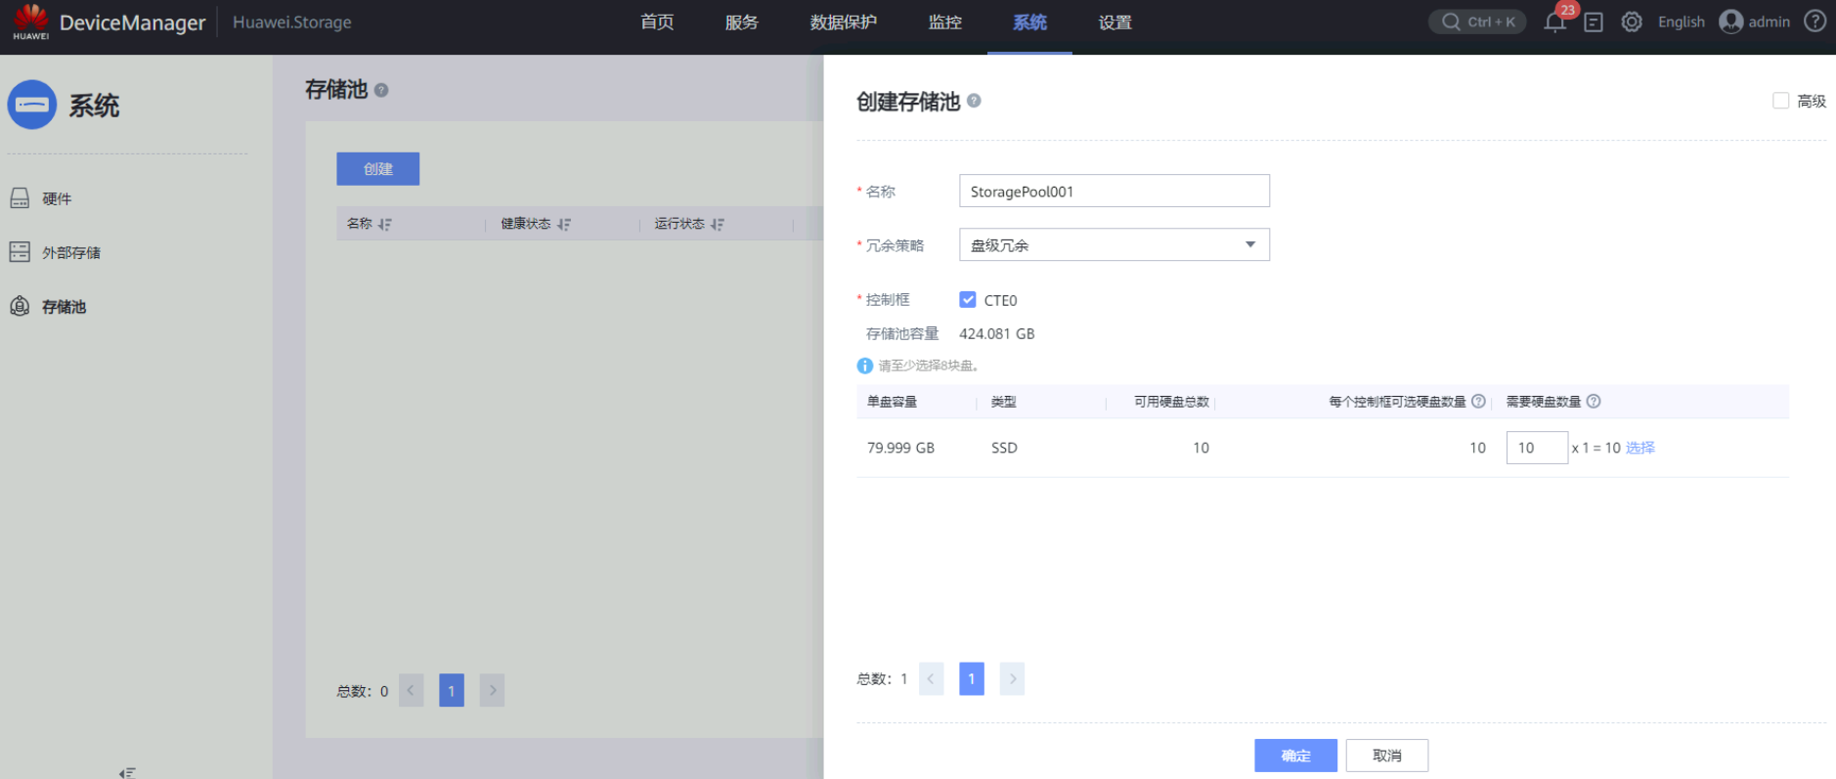Click the 确定 button

[x=1295, y=756]
